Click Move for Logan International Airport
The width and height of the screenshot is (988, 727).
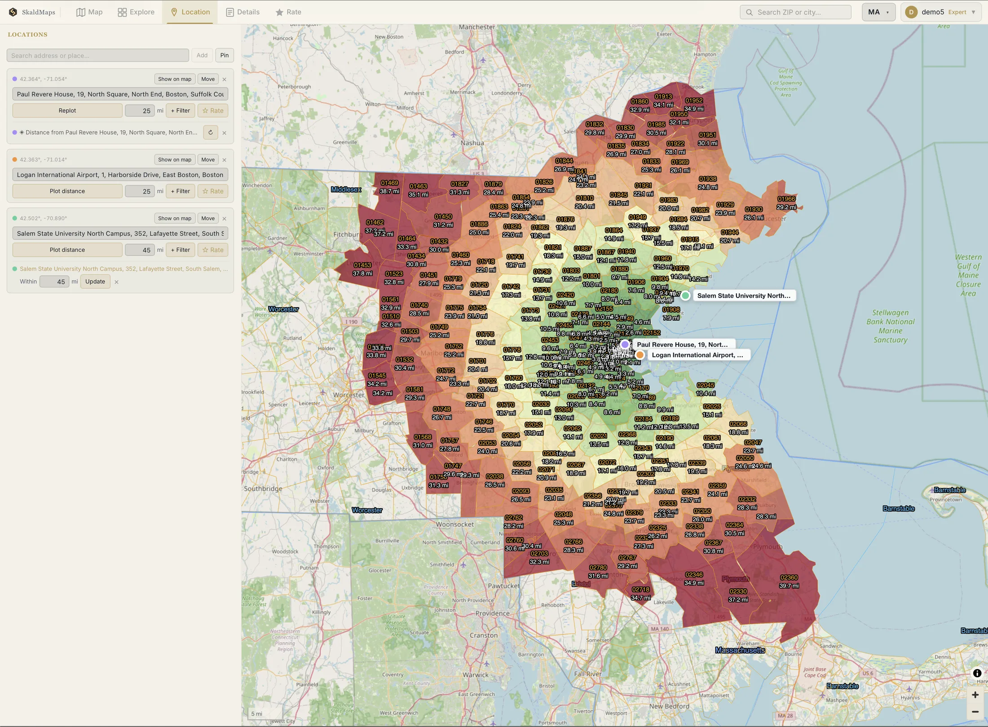208,159
